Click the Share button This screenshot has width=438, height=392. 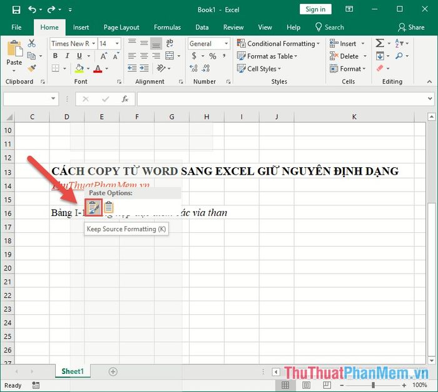411,28
